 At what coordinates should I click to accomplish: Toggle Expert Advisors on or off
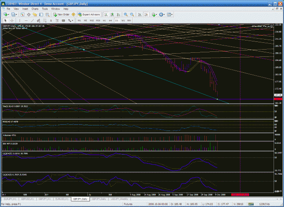tap(89, 15)
